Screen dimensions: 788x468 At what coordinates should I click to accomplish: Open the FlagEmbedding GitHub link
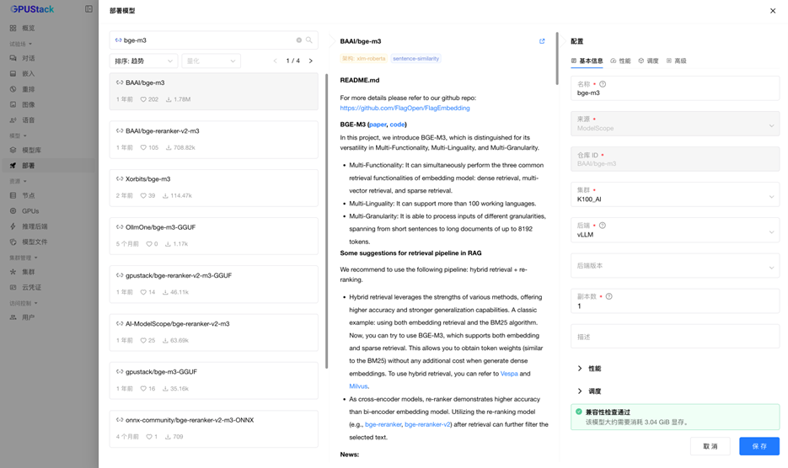405,108
